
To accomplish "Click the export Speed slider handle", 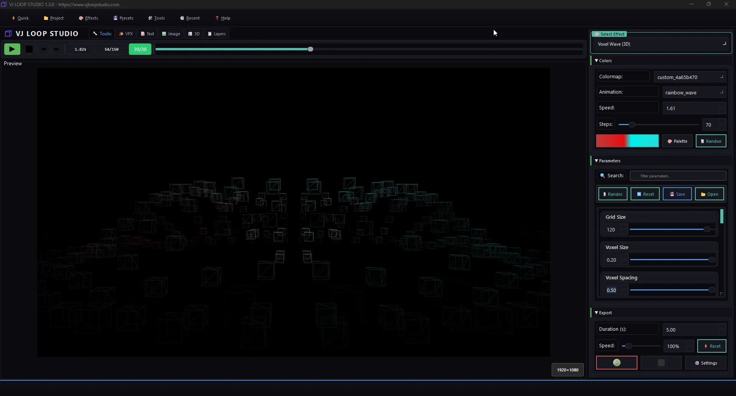I will coord(629,346).
